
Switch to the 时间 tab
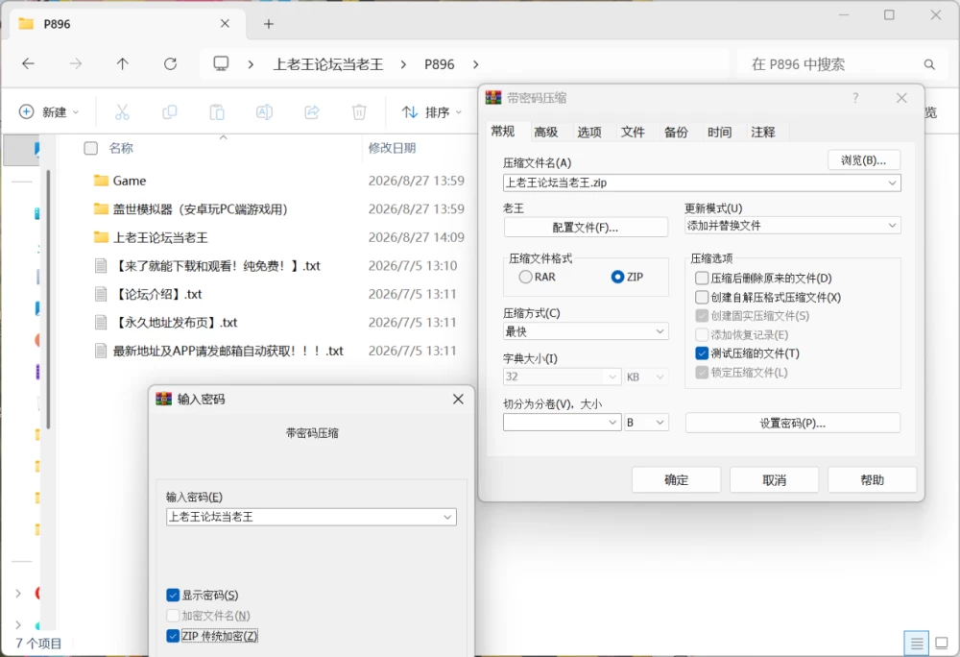click(x=719, y=133)
